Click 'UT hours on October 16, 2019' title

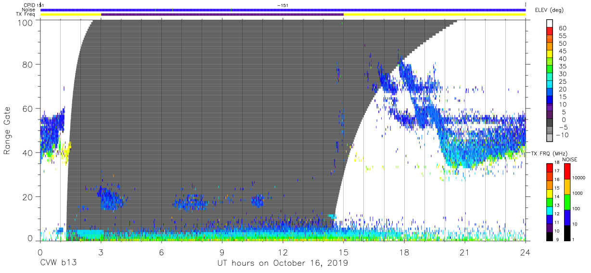(x=283, y=263)
